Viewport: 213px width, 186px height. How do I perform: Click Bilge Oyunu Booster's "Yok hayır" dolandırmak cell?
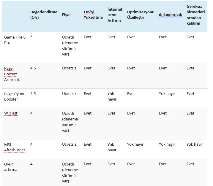click(x=167, y=94)
